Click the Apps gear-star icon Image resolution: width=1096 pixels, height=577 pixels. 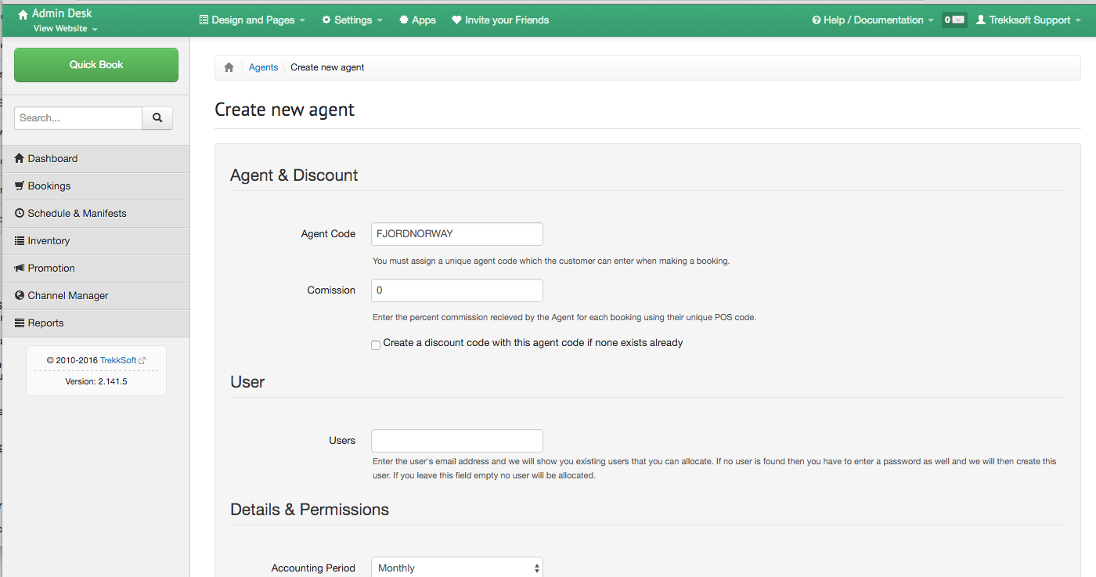pyautogui.click(x=403, y=20)
